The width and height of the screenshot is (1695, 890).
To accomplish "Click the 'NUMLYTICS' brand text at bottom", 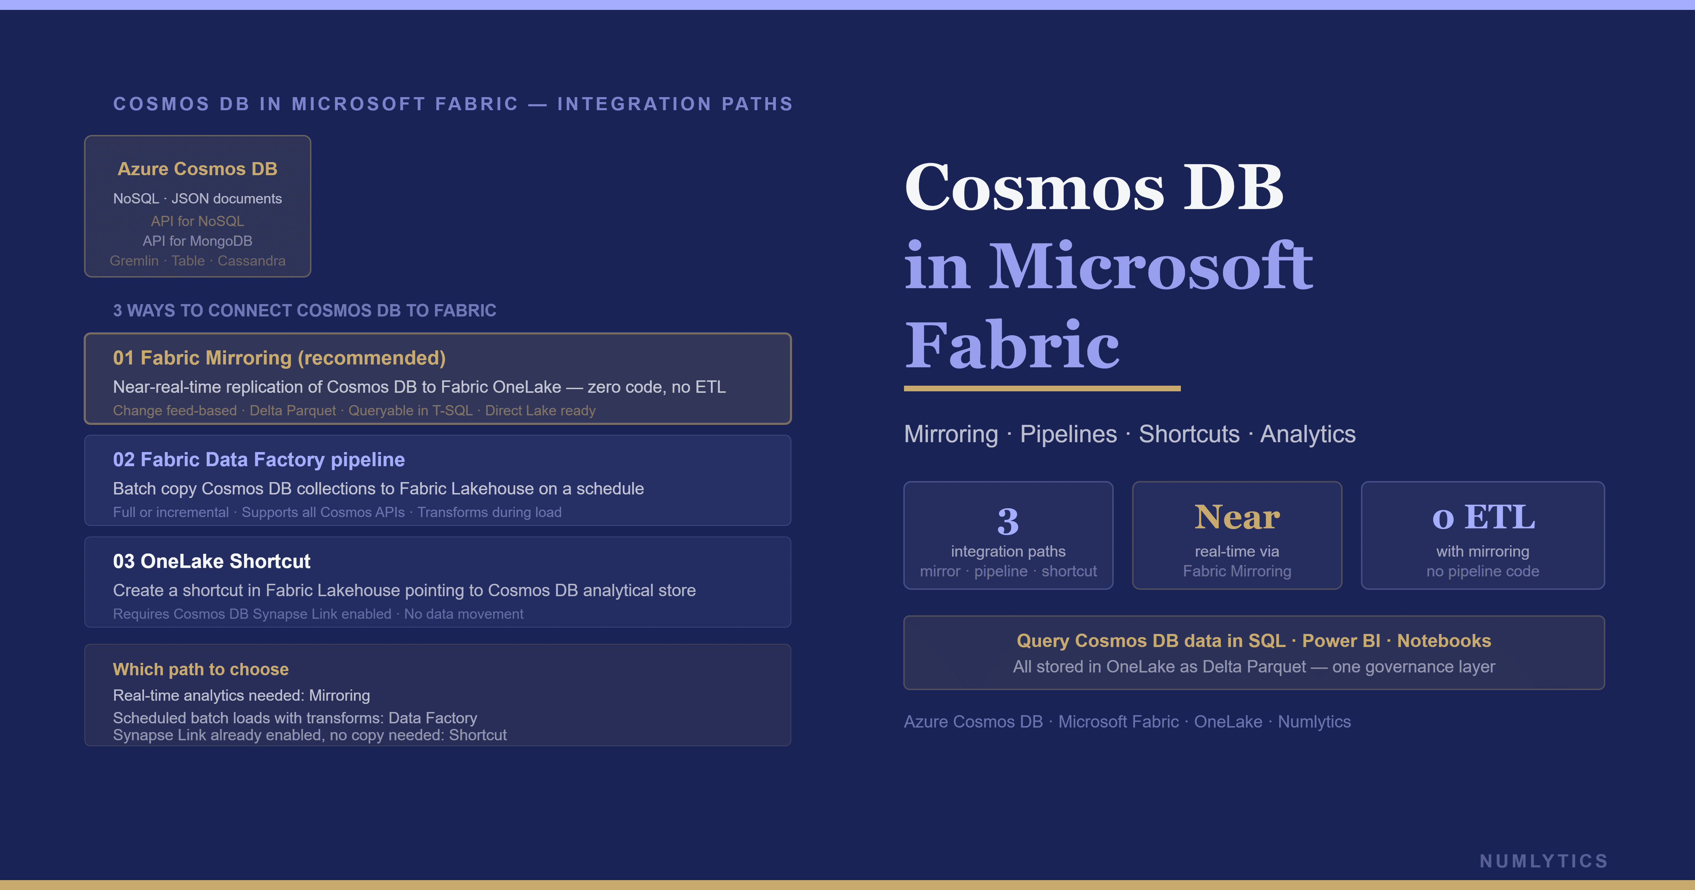I will [1544, 861].
